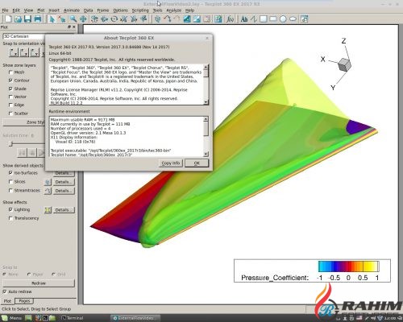Snap view to XZ orientation button
This screenshot has width=403, height=322.
click(x=24, y=52)
